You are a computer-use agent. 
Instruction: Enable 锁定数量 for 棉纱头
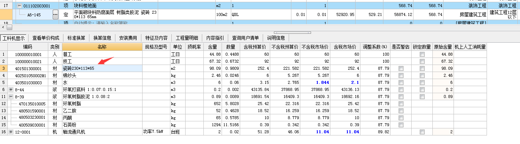[422, 75]
